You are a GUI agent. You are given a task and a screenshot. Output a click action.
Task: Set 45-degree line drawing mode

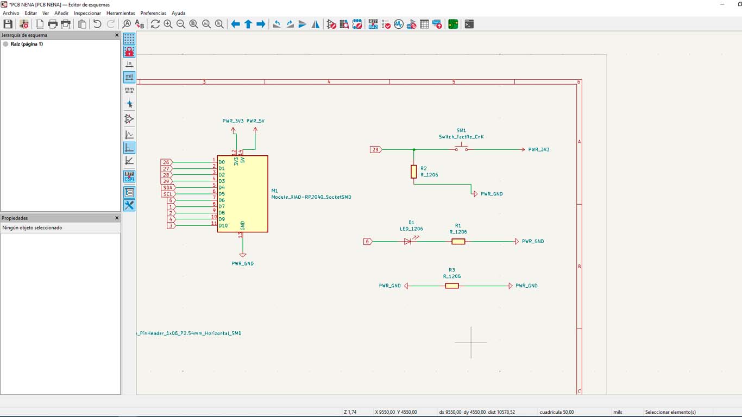click(x=129, y=161)
